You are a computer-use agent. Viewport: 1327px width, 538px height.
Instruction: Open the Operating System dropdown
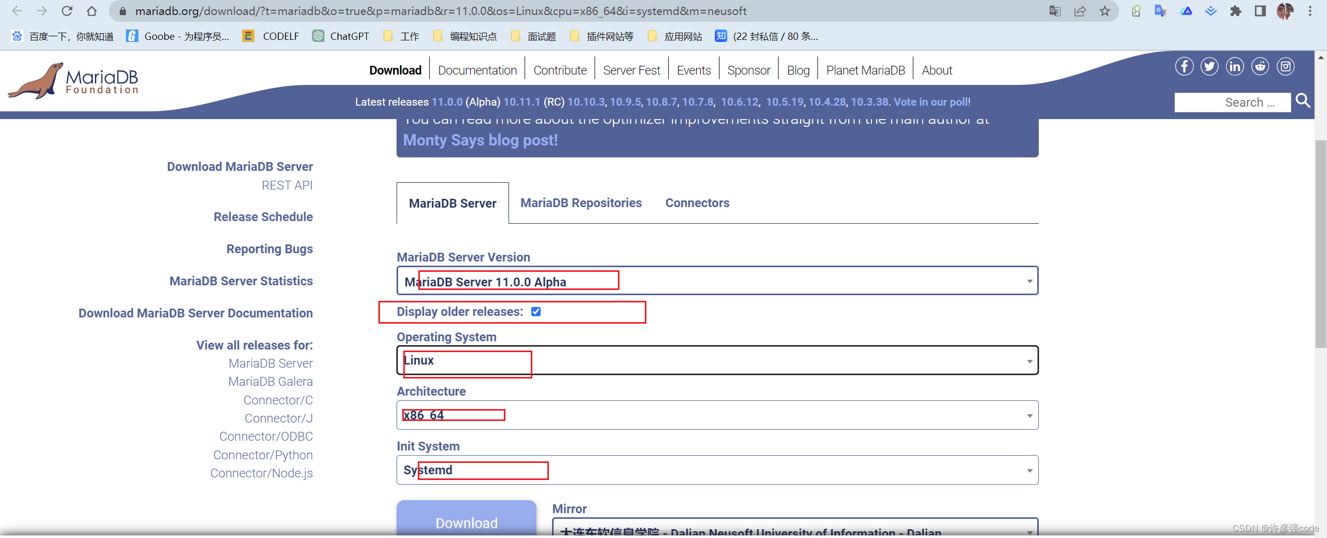[717, 360]
